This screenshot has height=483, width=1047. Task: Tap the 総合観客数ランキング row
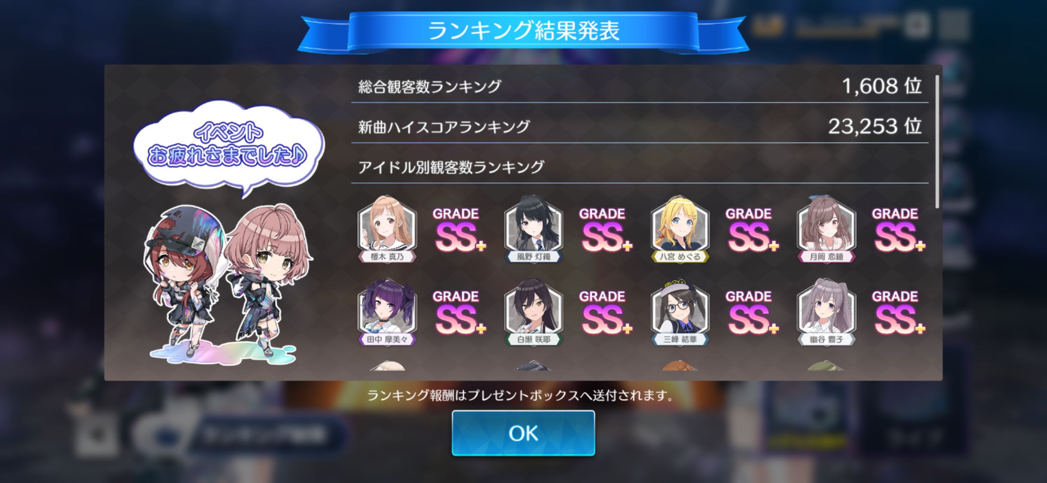coord(640,86)
